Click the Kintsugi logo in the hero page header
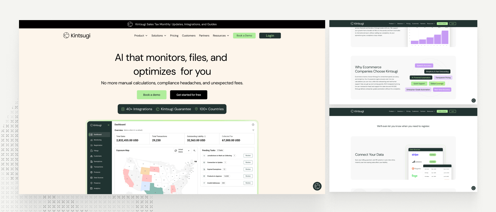This screenshot has width=496, height=212. pyautogui.click(x=77, y=36)
